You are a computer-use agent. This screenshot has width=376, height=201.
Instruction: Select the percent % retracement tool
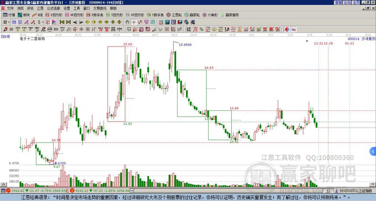coord(202,29)
